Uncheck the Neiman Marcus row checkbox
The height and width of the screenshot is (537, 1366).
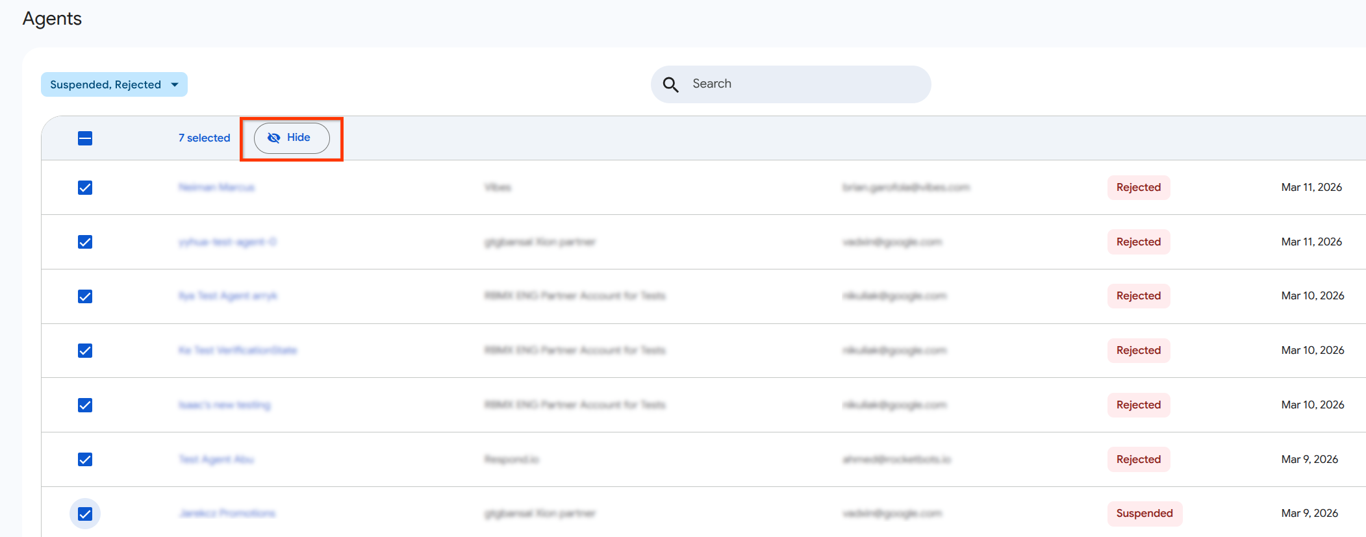coord(85,188)
